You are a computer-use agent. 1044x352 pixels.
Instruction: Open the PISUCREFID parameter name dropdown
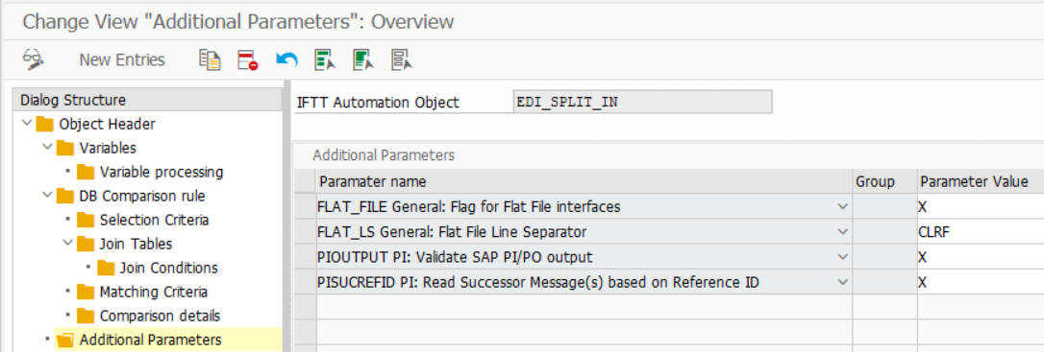point(843,282)
